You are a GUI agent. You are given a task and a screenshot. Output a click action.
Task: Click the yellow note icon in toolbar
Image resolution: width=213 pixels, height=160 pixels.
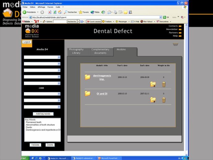point(126,12)
